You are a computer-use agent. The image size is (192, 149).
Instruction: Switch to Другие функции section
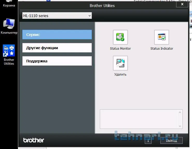tap(57, 48)
